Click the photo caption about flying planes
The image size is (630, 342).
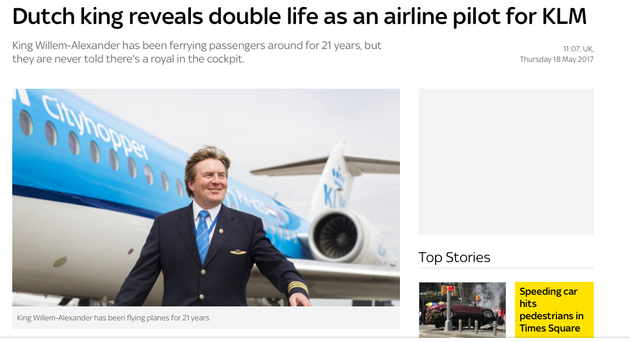[113, 318]
